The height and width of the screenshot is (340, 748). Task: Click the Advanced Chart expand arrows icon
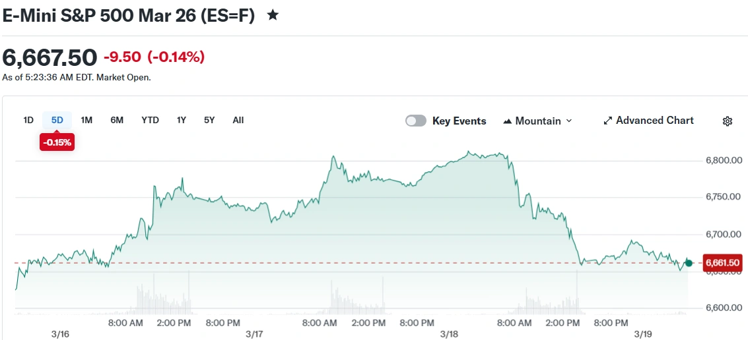pyautogui.click(x=608, y=121)
